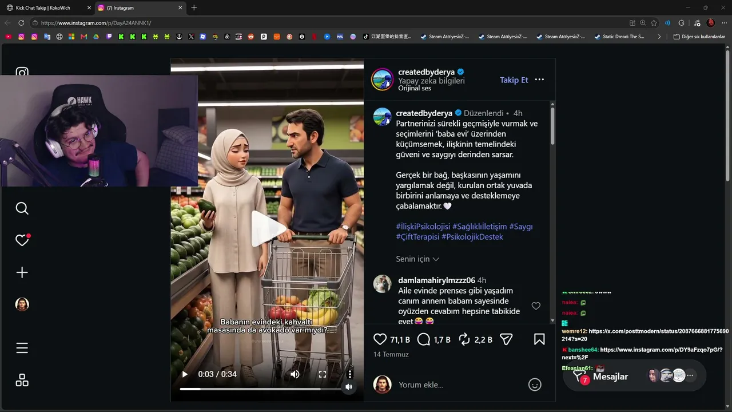Open 'Diğer sık kullanılanlar' bookmarks folder

coord(699,37)
